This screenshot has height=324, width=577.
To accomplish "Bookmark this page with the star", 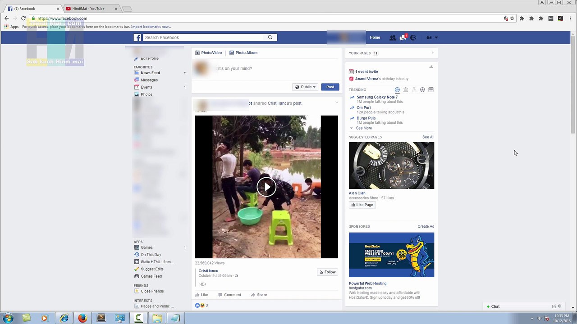I will (x=512, y=18).
